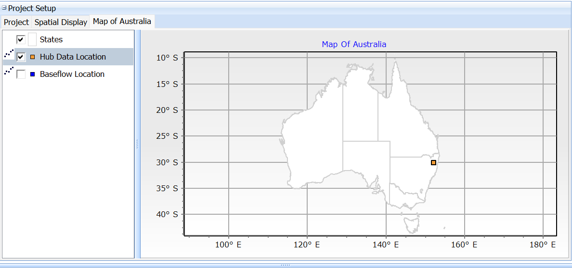Open the white States layer swatch

pyautogui.click(x=32, y=39)
